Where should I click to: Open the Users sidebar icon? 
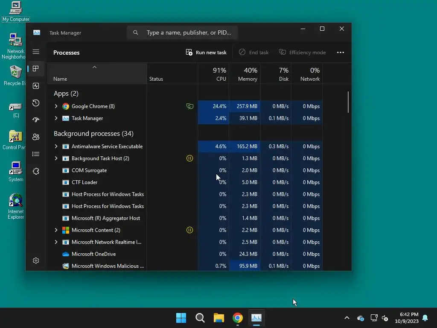36,137
